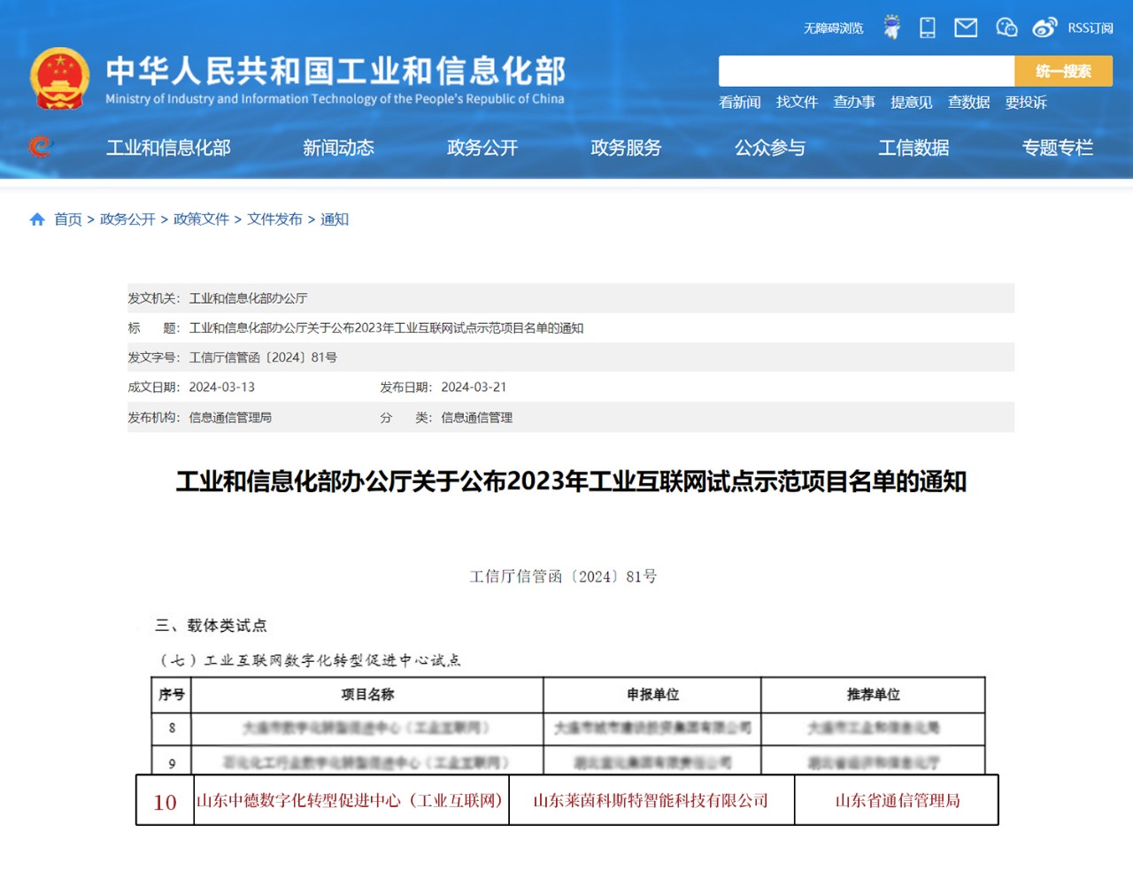Click the 山东莱茵科斯特智能科技有限公司 cell
Viewport: 1133px width, 878px height.
[651, 800]
